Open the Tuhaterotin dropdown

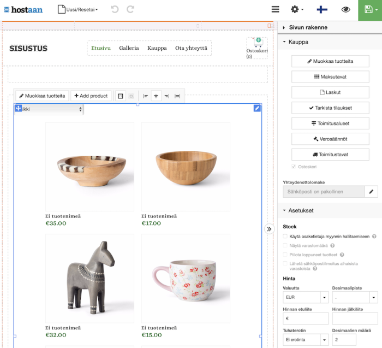(x=306, y=340)
